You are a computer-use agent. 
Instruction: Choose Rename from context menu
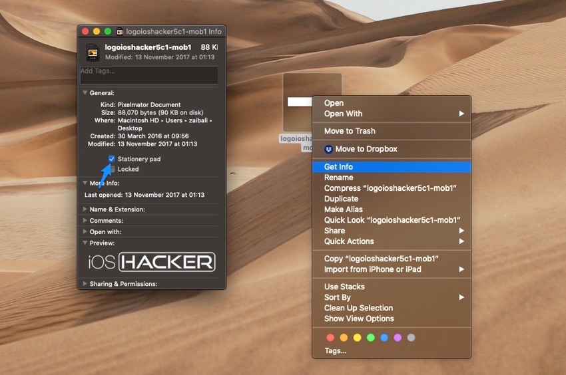pos(392,178)
